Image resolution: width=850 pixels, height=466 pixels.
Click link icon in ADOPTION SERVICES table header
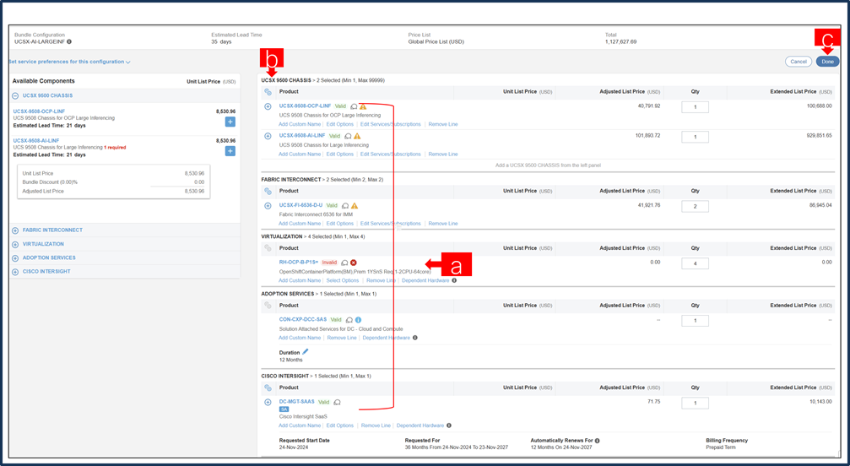pyautogui.click(x=268, y=306)
